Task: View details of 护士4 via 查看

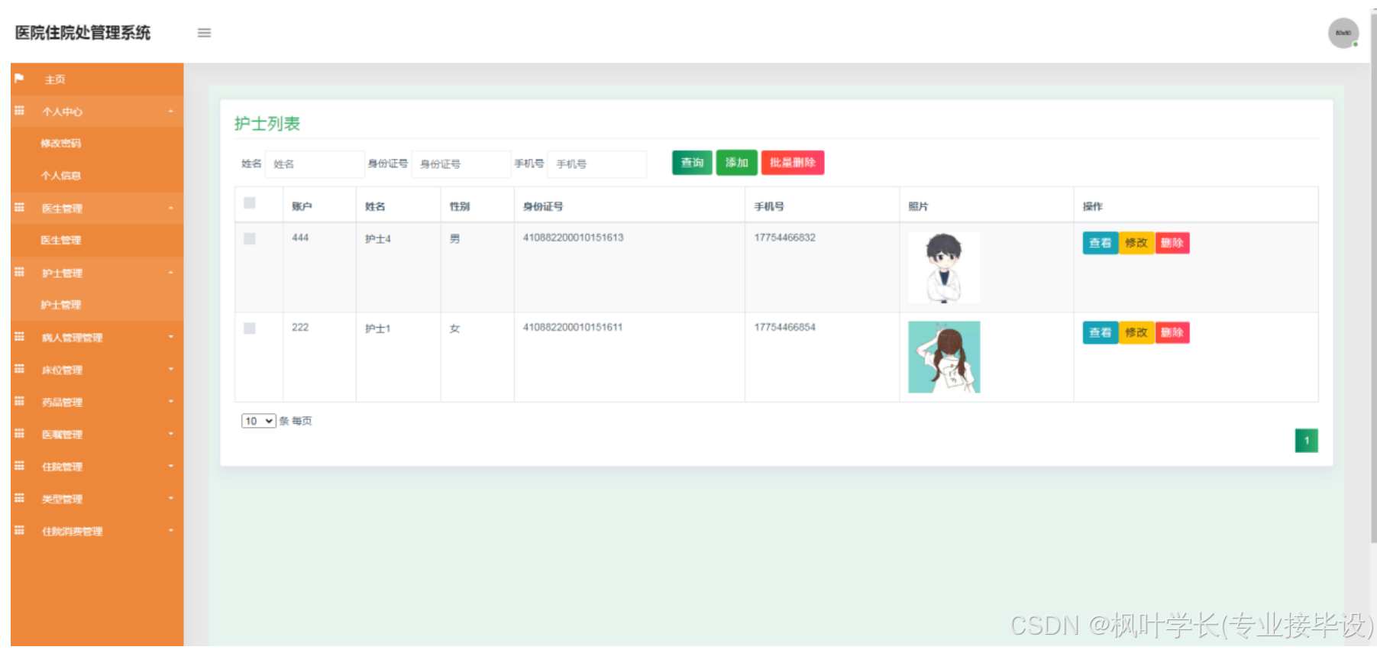Action: (1101, 243)
